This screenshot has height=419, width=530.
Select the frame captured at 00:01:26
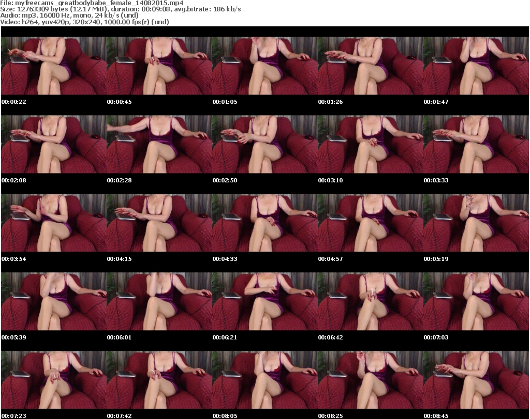coord(371,66)
